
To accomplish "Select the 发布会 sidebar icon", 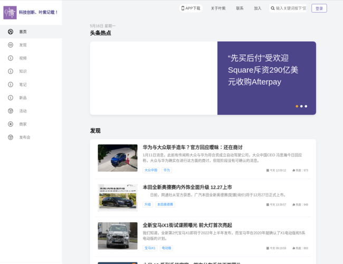I will [11, 137].
